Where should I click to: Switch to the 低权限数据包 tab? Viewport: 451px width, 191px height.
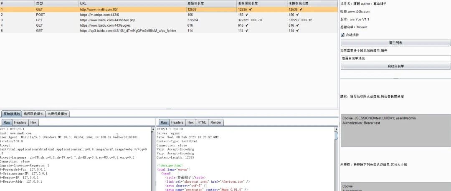[x=33, y=114]
